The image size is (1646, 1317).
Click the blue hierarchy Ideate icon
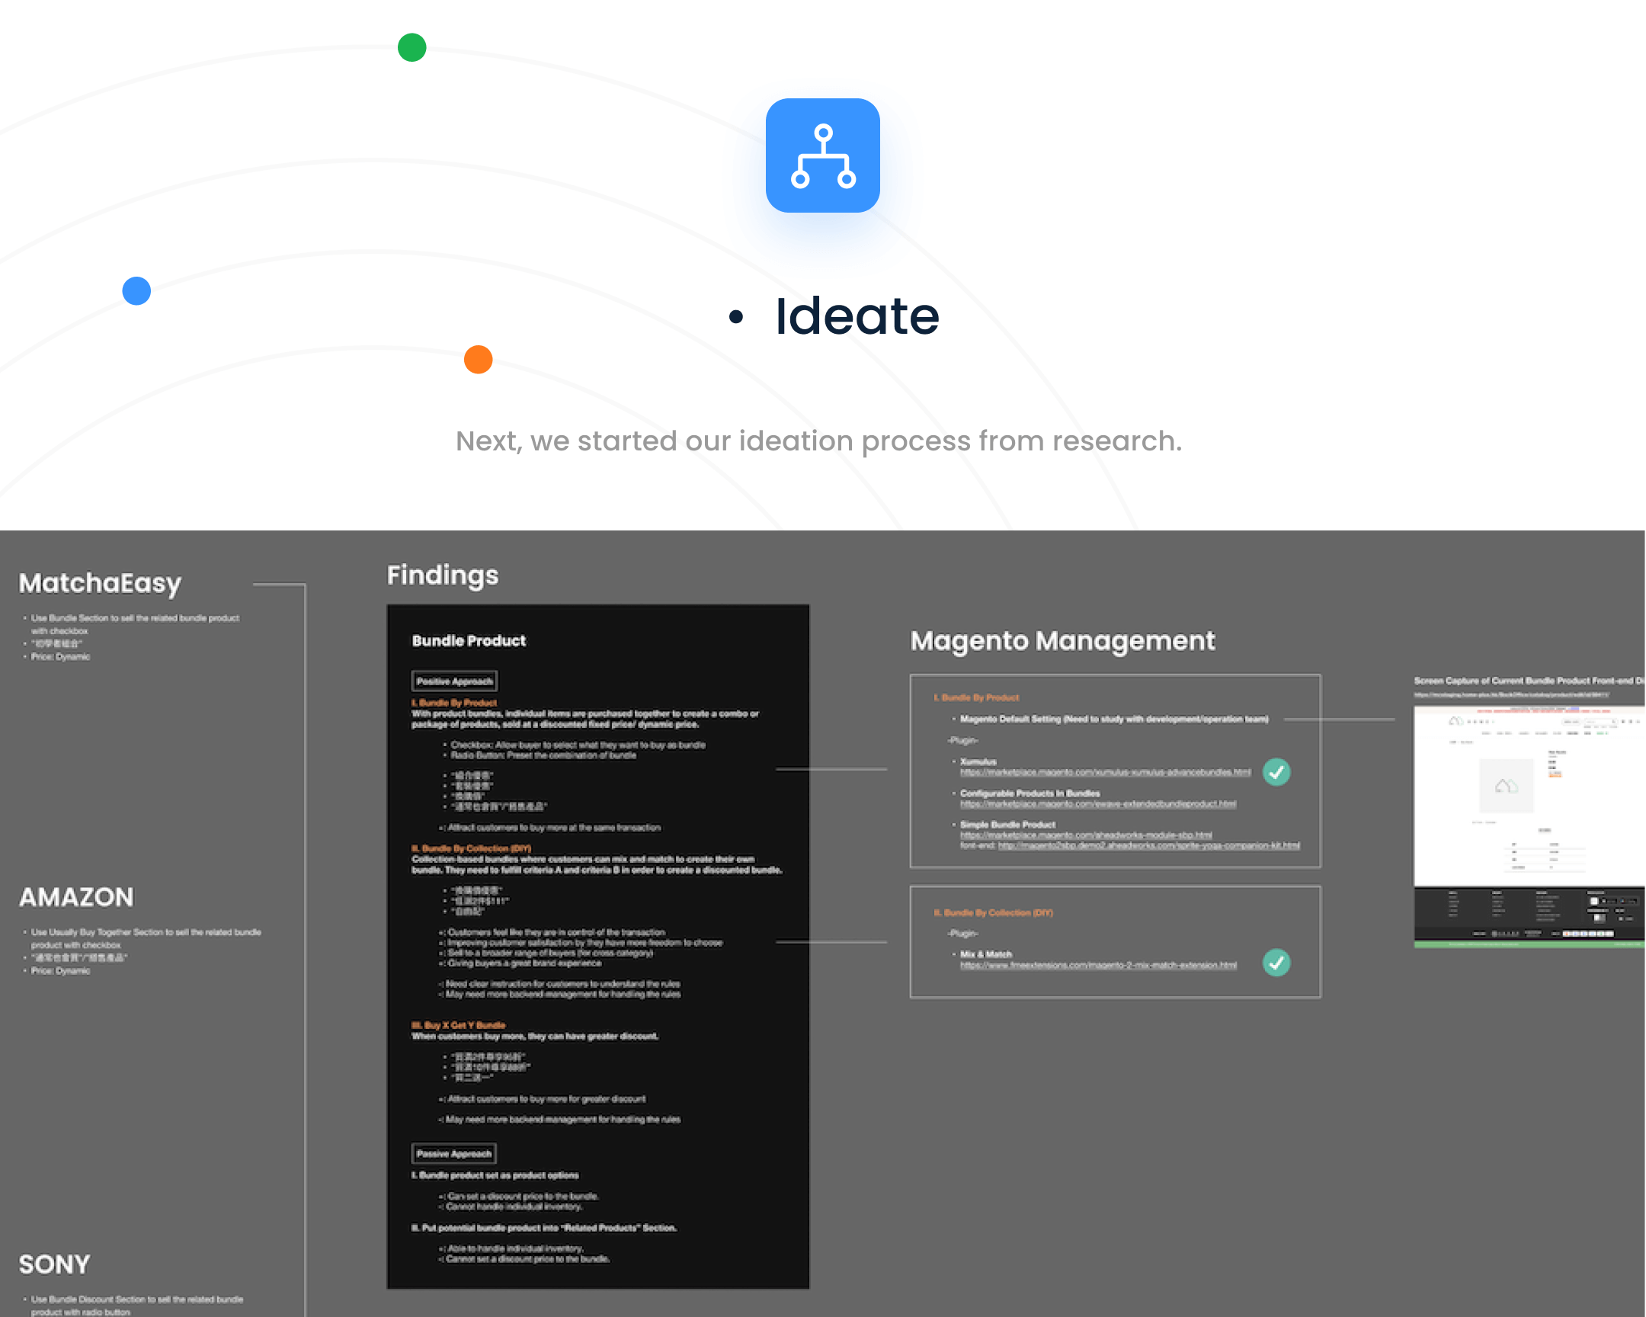click(x=822, y=155)
